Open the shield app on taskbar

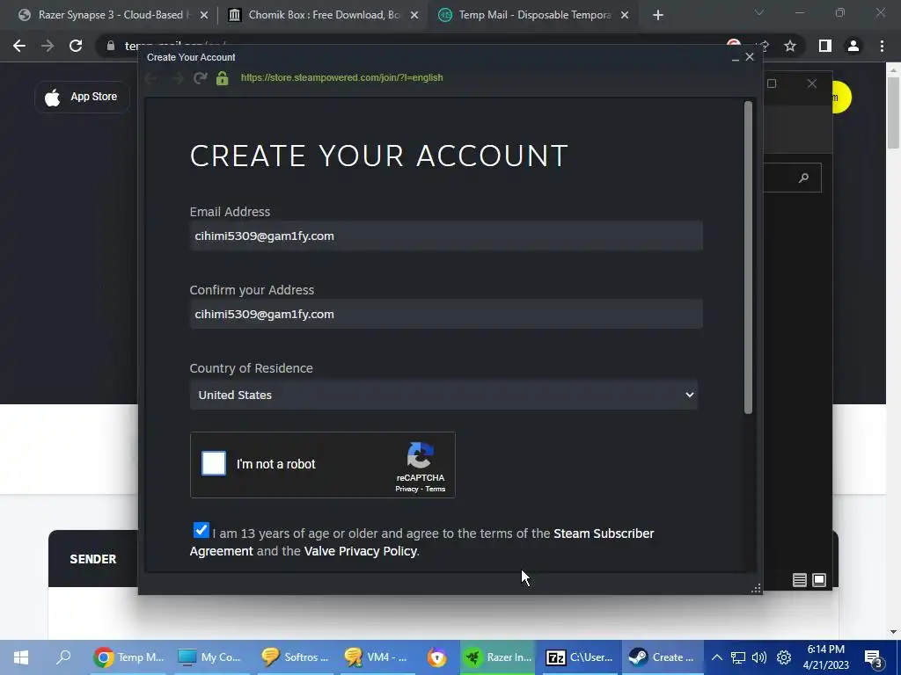[x=436, y=657]
